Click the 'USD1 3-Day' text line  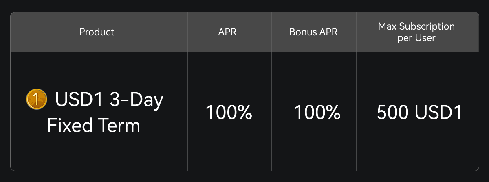pyautogui.click(x=109, y=100)
